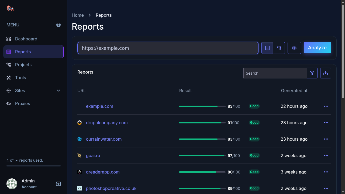Open more options for example.com row
345x194 pixels.
[x=326, y=106]
